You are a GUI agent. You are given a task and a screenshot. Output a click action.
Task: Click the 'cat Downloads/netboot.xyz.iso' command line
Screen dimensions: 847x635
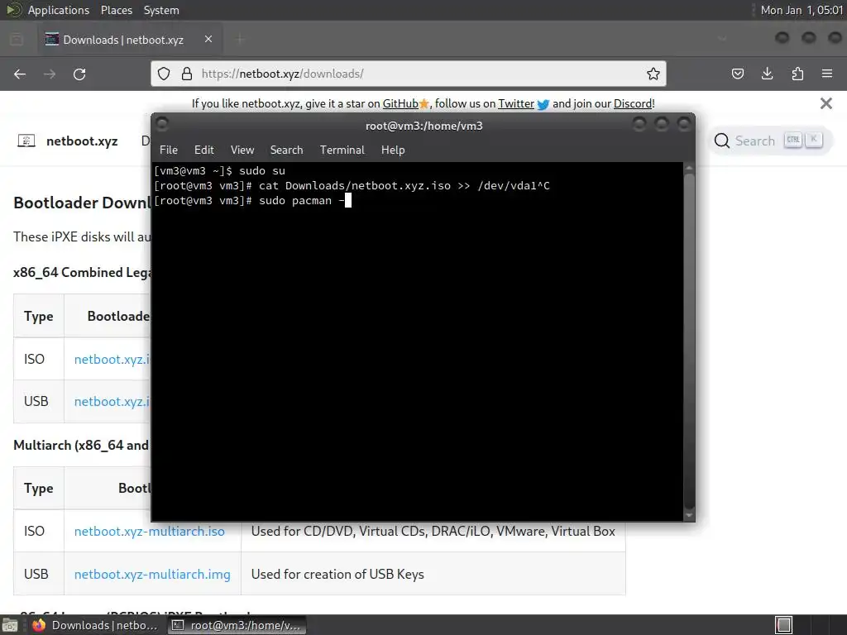tap(352, 186)
